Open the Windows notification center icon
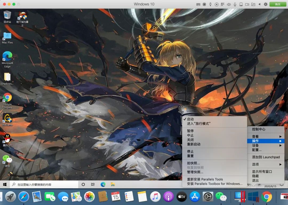 pos(282,185)
